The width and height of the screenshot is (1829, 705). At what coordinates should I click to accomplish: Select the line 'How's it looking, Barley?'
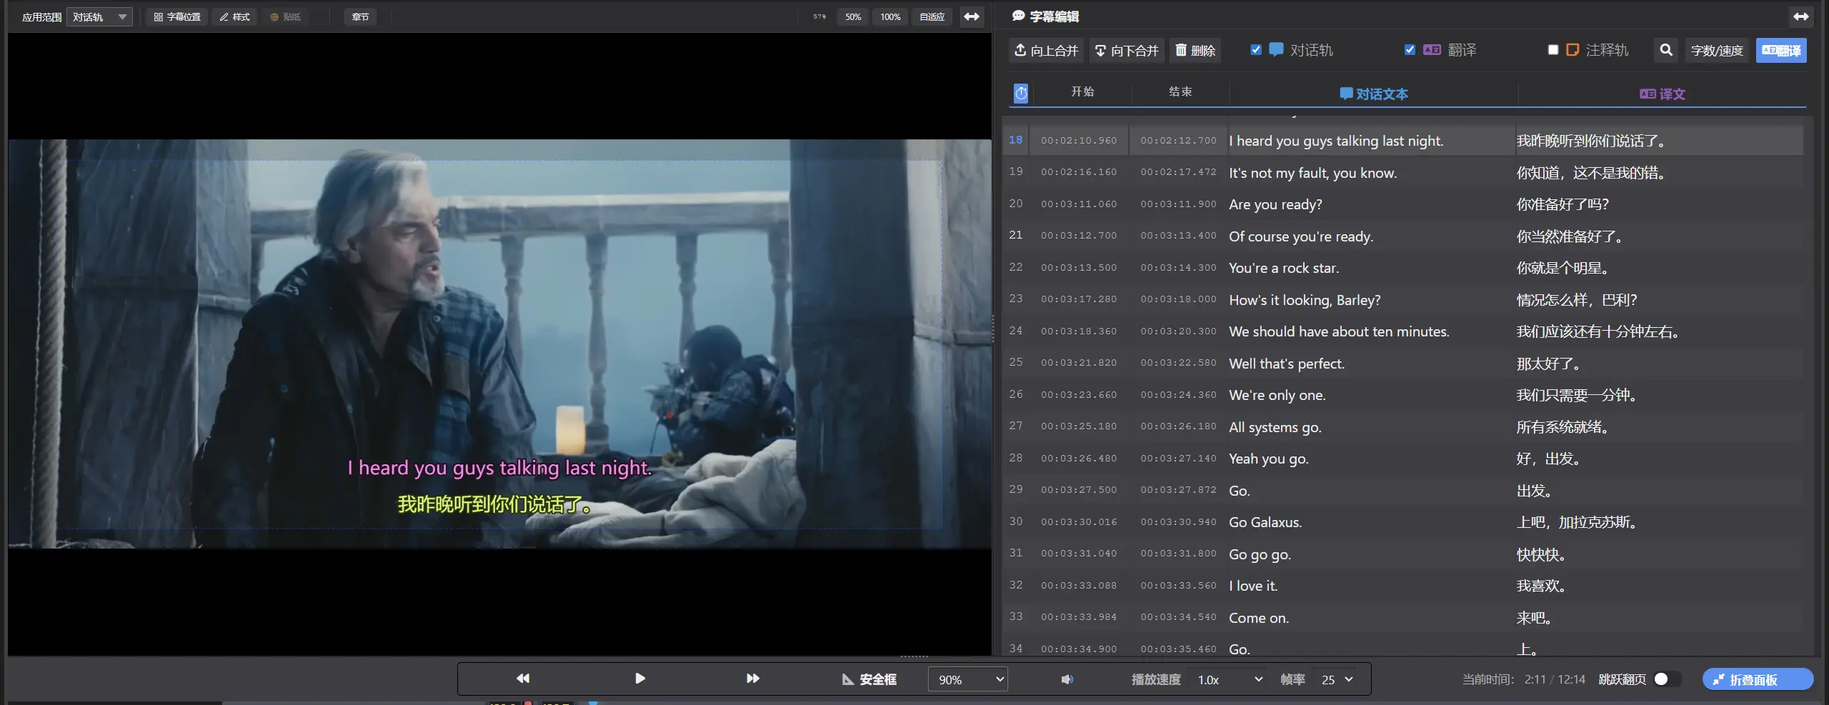pos(1305,300)
